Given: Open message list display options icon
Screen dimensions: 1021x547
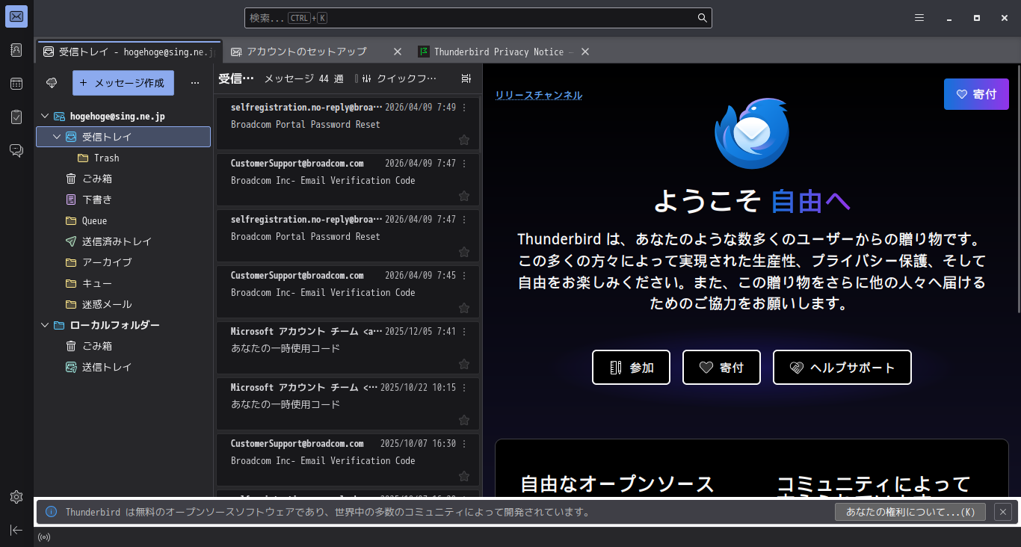Looking at the screenshot, I should point(466,78).
